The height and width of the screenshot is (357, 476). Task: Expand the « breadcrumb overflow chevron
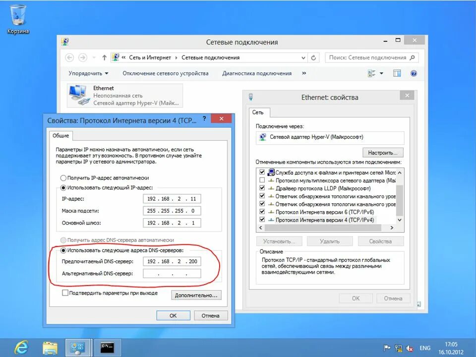[x=123, y=58]
